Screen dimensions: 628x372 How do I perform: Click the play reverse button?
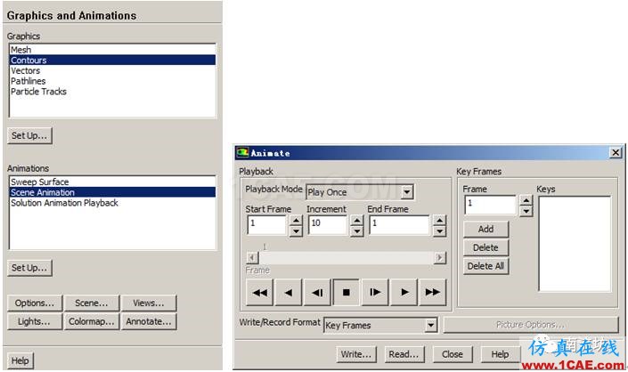tap(289, 293)
